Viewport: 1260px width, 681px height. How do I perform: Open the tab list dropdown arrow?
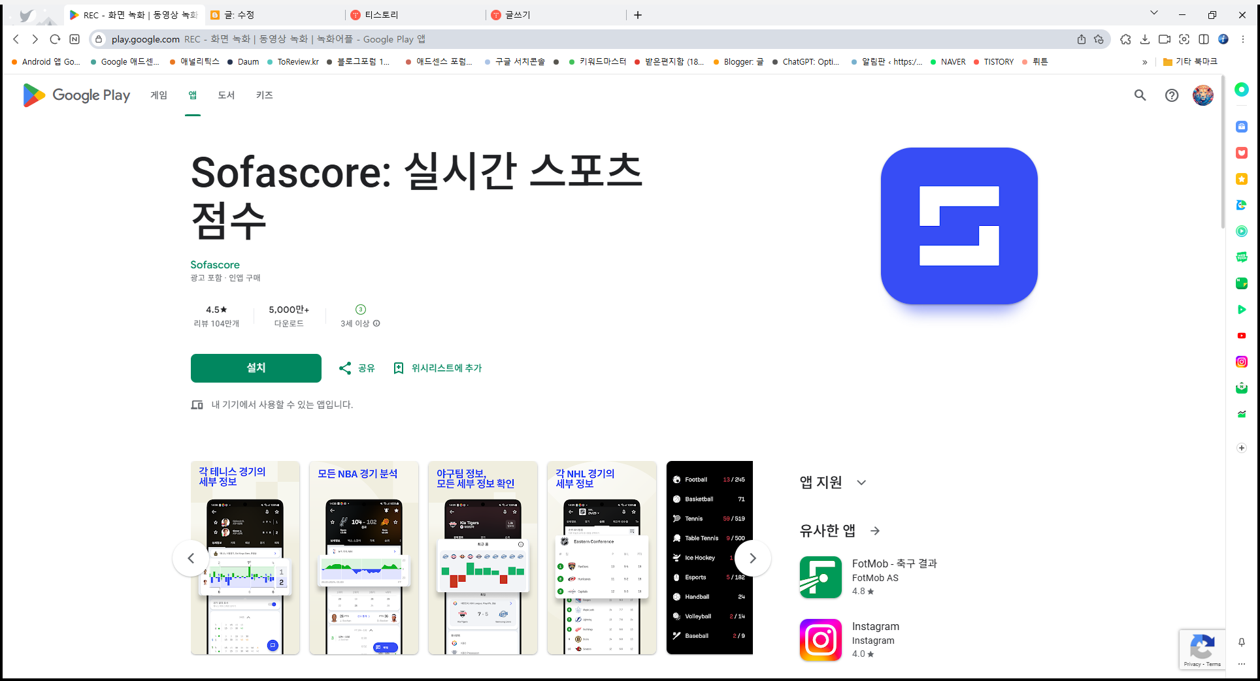tap(1154, 13)
